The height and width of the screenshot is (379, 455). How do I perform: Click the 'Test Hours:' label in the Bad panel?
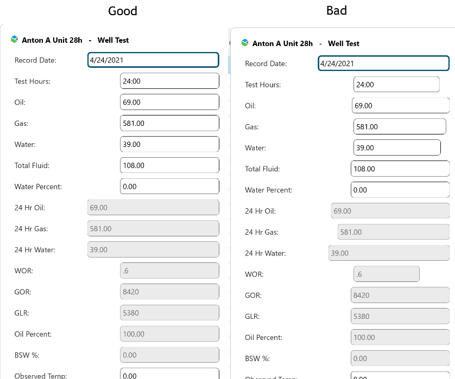[263, 85]
